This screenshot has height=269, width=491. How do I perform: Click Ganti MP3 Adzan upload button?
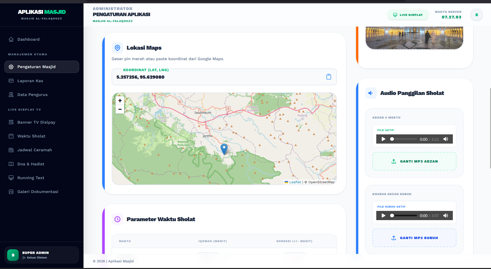pyautogui.click(x=414, y=162)
